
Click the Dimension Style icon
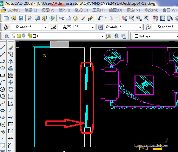point(54,27)
